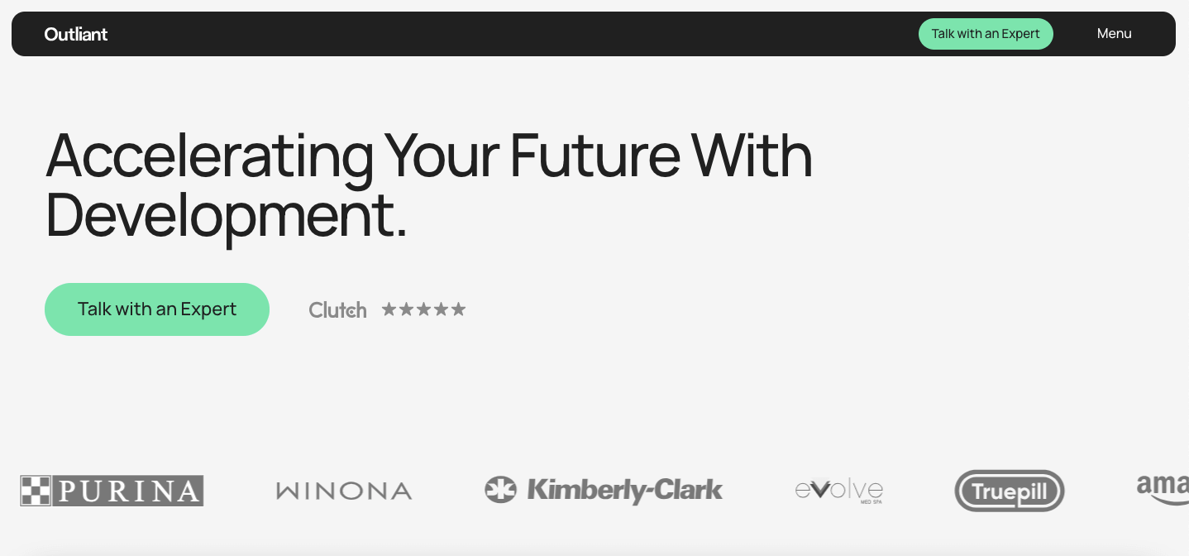Select the Truepill client logo
Screen dimensions: 1189x556
tap(1009, 491)
